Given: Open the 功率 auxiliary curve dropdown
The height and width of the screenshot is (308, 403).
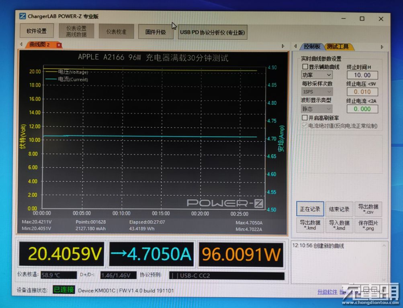Looking at the screenshot, I should pyautogui.click(x=317, y=75).
